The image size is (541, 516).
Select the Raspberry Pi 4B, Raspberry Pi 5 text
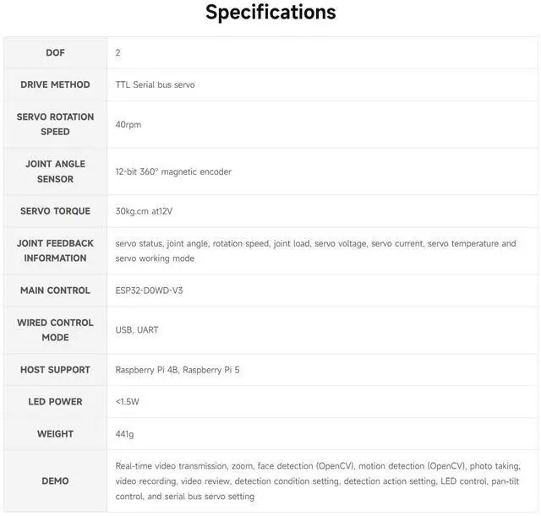click(x=178, y=370)
